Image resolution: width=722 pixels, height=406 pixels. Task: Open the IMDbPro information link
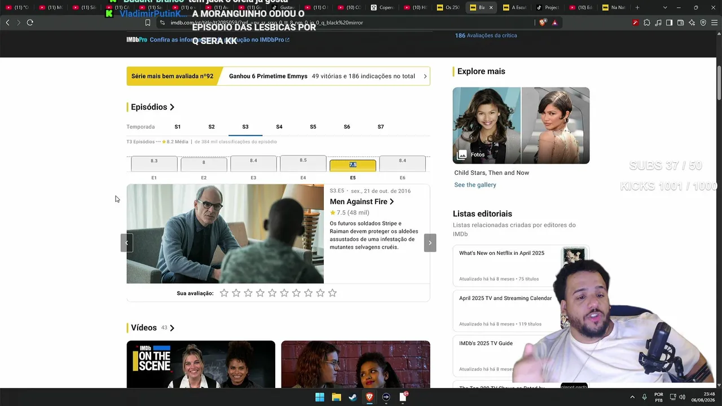tap(219, 40)
